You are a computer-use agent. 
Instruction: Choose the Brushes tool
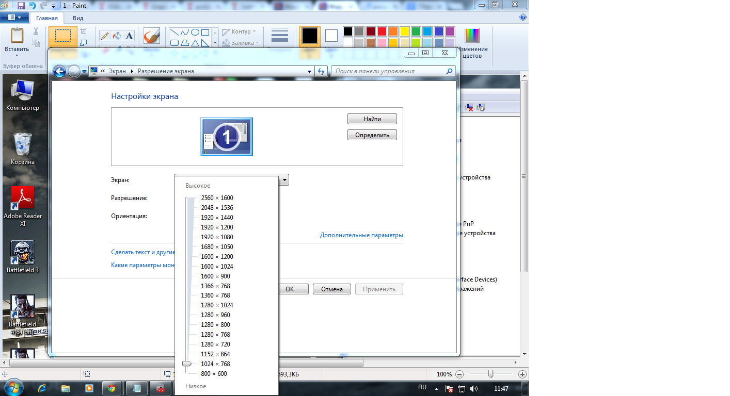152,36
